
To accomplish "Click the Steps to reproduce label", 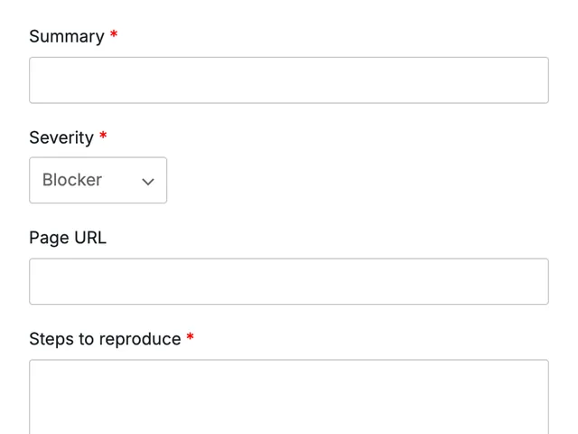I will 105,339.
